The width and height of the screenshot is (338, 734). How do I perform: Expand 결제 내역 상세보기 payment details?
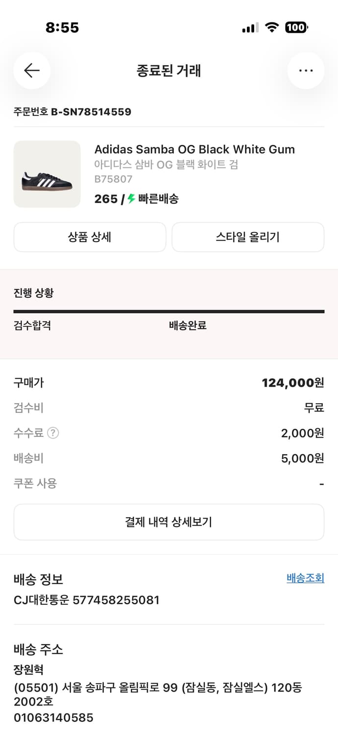(x=169, y=522)
